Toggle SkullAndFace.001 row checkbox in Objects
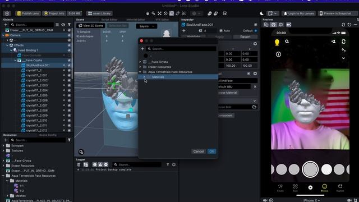 click(69, 65)
